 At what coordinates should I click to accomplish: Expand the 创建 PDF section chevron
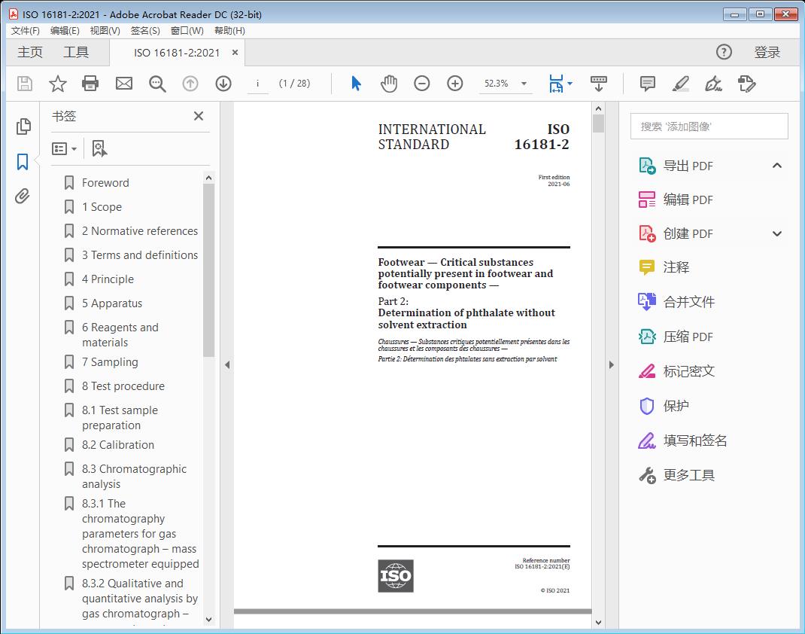(777, 234)
